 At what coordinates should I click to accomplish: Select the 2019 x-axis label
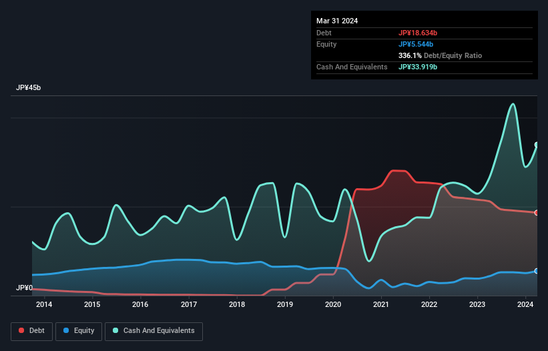(x=285, y=304)
